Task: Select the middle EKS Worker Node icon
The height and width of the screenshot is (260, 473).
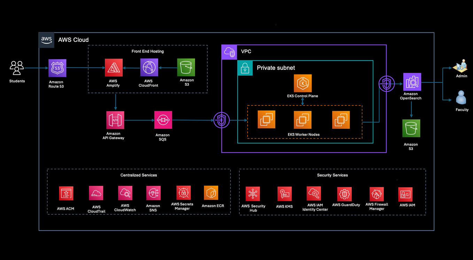Action: point(303,119)
